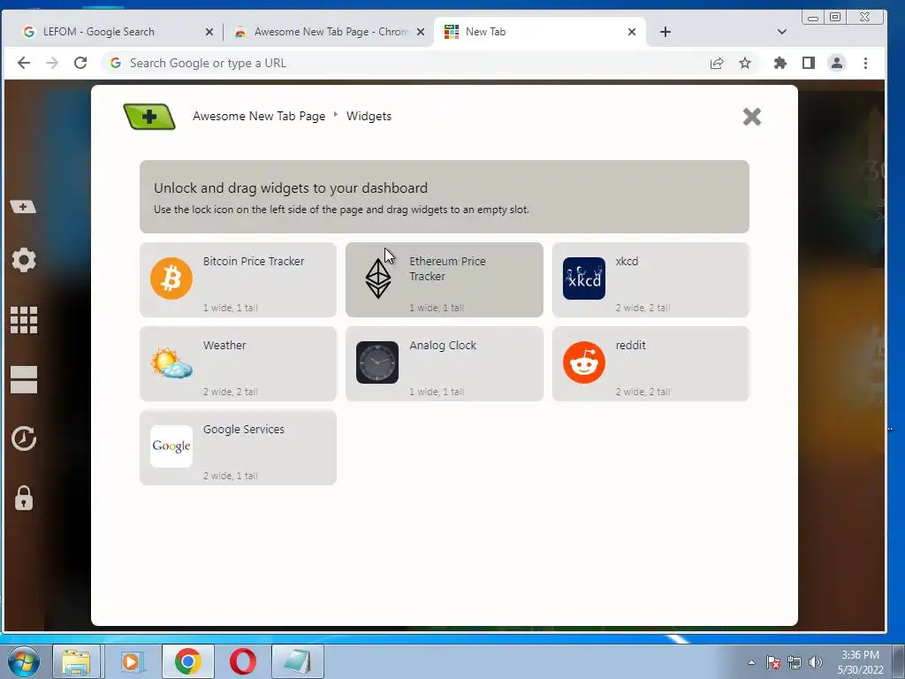Click the Bitcoin Price Tracker widget icon
The image size is (905, 679).
click(x=171, y=278)
